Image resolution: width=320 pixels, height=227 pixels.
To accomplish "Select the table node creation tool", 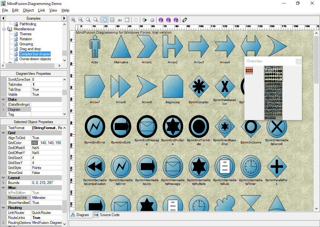I will coord(112,20).
